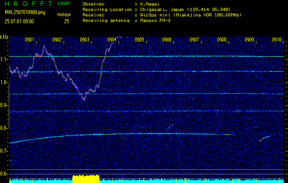
Task: Click the 0903 time marker
Action: click(85, 40)
